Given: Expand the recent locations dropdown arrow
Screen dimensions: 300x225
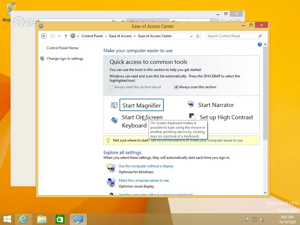Looking at the screenshot, I should tap(59, 36).
